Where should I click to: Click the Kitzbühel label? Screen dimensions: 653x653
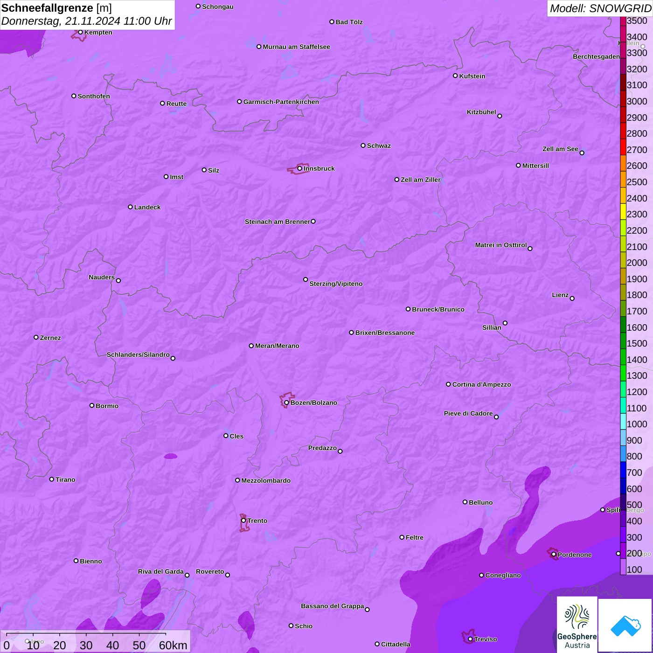(x=481, y=112)
